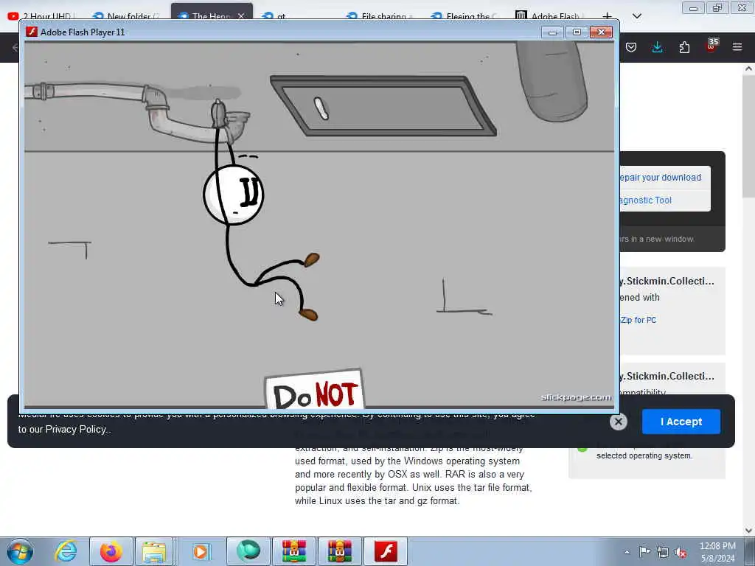The image size is (755, 566).
Task: Switch to the 'Fleeing the C' tab
Action: [466, 16]
